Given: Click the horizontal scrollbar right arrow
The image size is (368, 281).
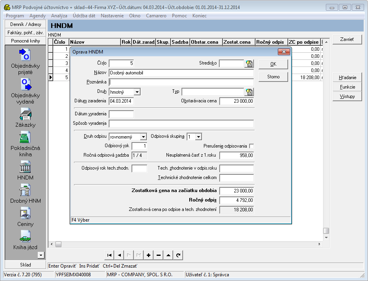Looking at the screenshot, I should [319, 244].
